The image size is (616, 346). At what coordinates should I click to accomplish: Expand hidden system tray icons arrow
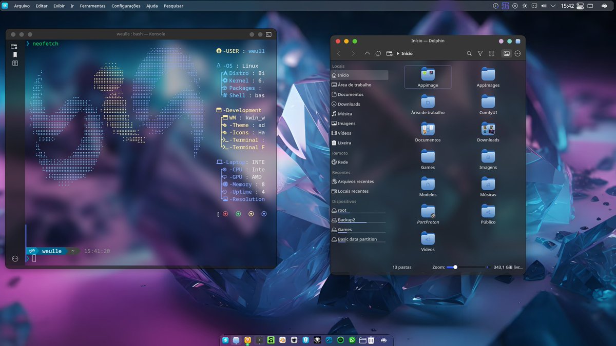click(553, 6)
